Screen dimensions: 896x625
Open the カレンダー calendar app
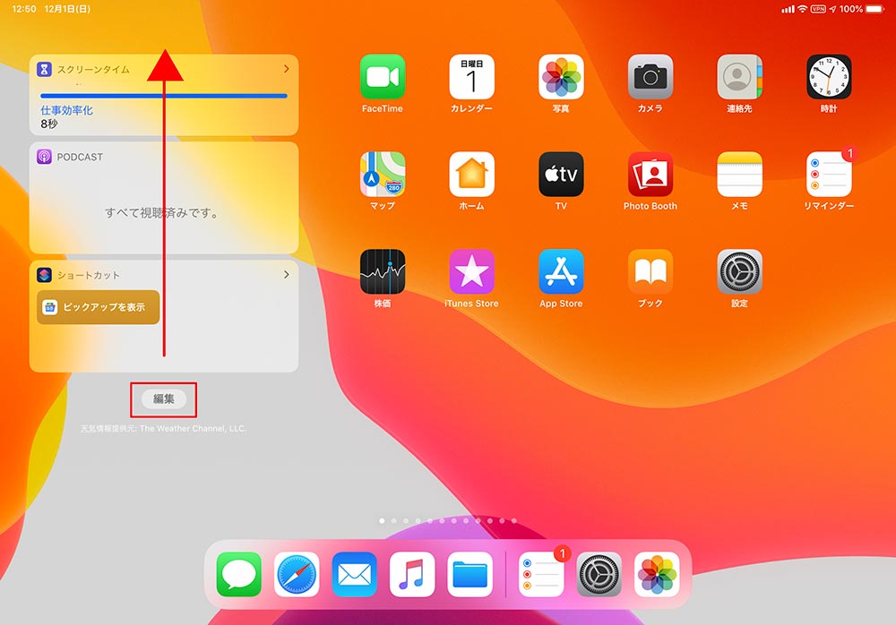(471, 76)
